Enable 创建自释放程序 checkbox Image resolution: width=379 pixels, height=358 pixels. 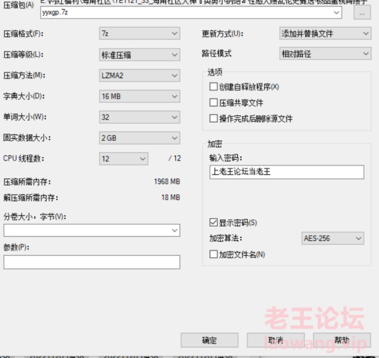(x=214, y=87)
